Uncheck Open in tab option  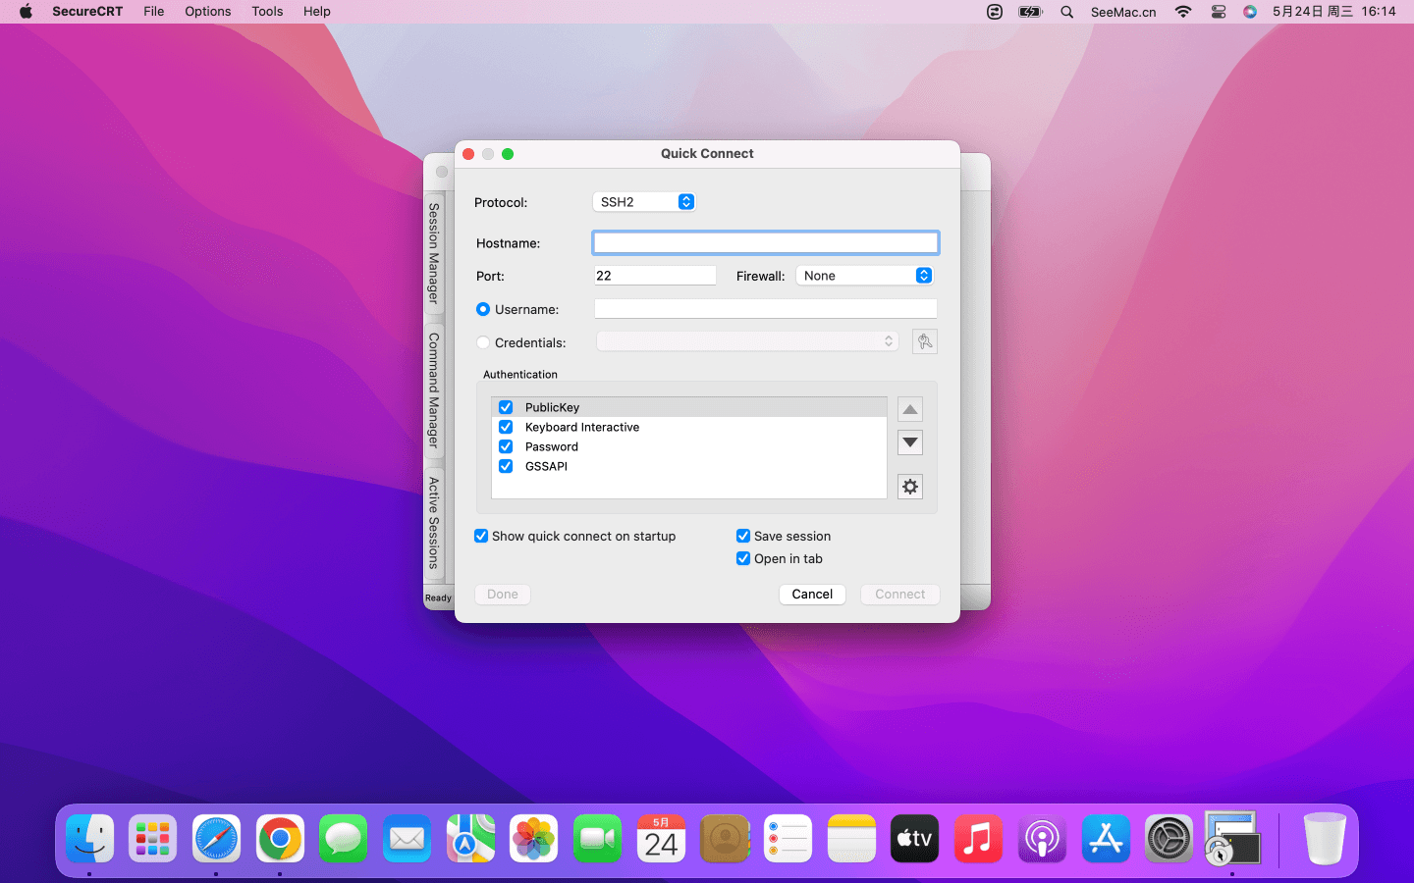pyautogui.click(x=743, y=558)
